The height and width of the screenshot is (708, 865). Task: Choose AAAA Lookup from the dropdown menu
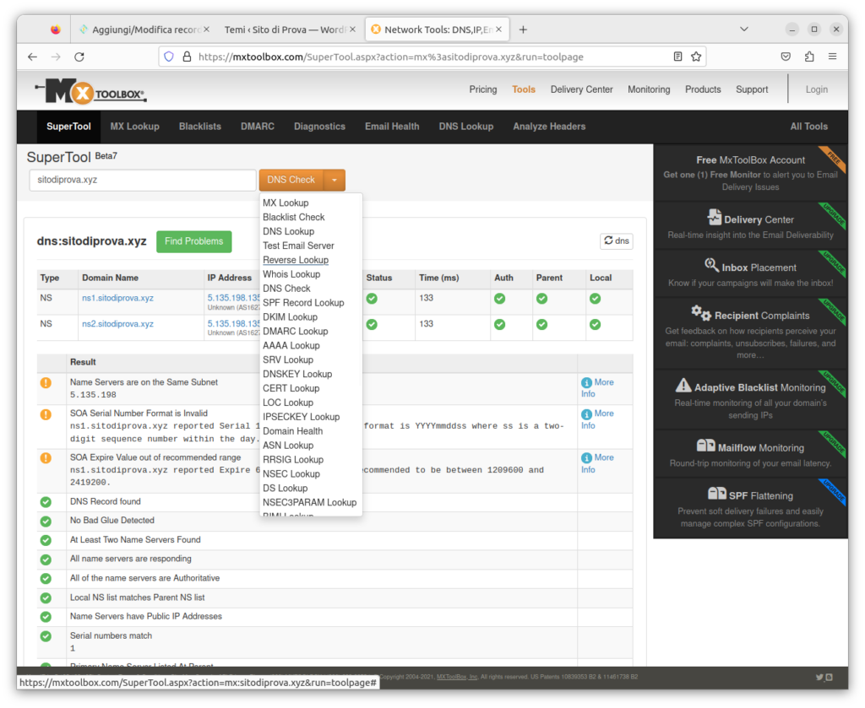pyautogui.click(x=291, y=346)
